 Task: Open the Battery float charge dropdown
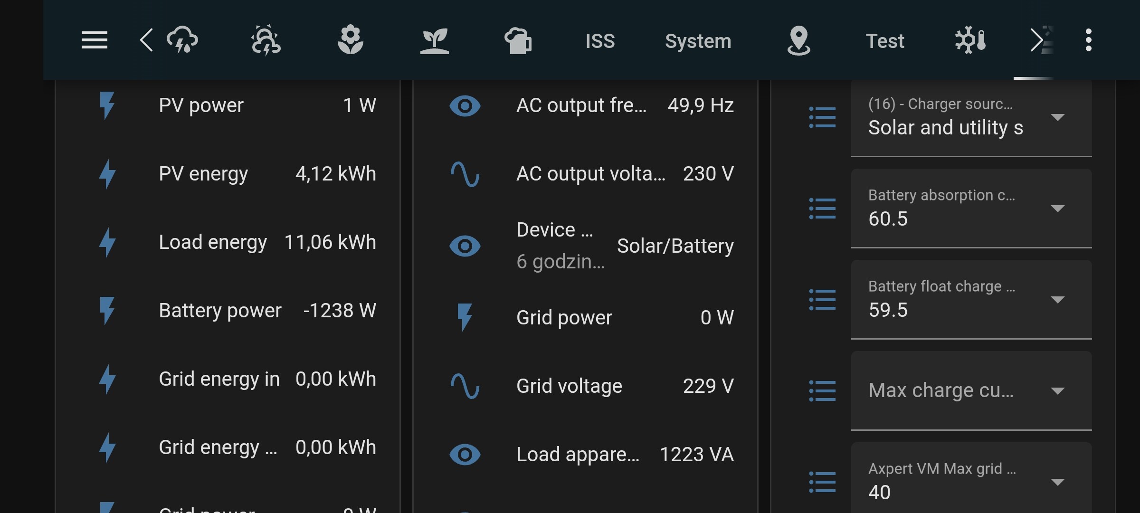971,299
